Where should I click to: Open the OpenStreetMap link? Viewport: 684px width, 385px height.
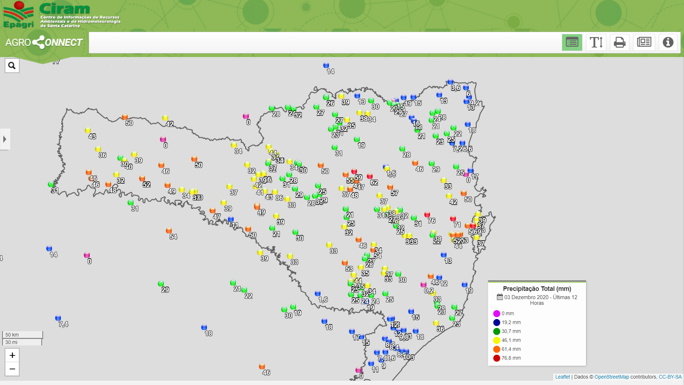pos(612,377)
